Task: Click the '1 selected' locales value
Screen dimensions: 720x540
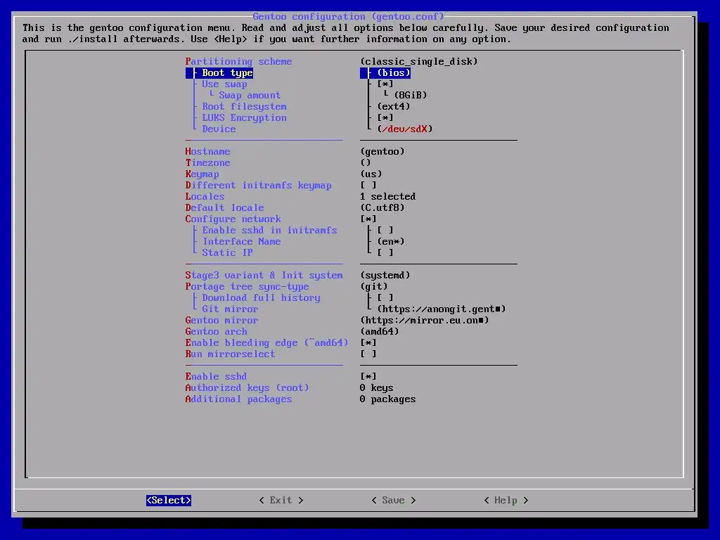Action: [388, 197]
